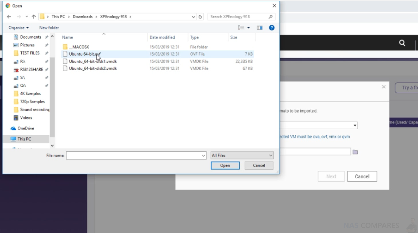The image size is (418, 233).
Task: Select OneDrive in the navigation pane
Action: point(26,128)
